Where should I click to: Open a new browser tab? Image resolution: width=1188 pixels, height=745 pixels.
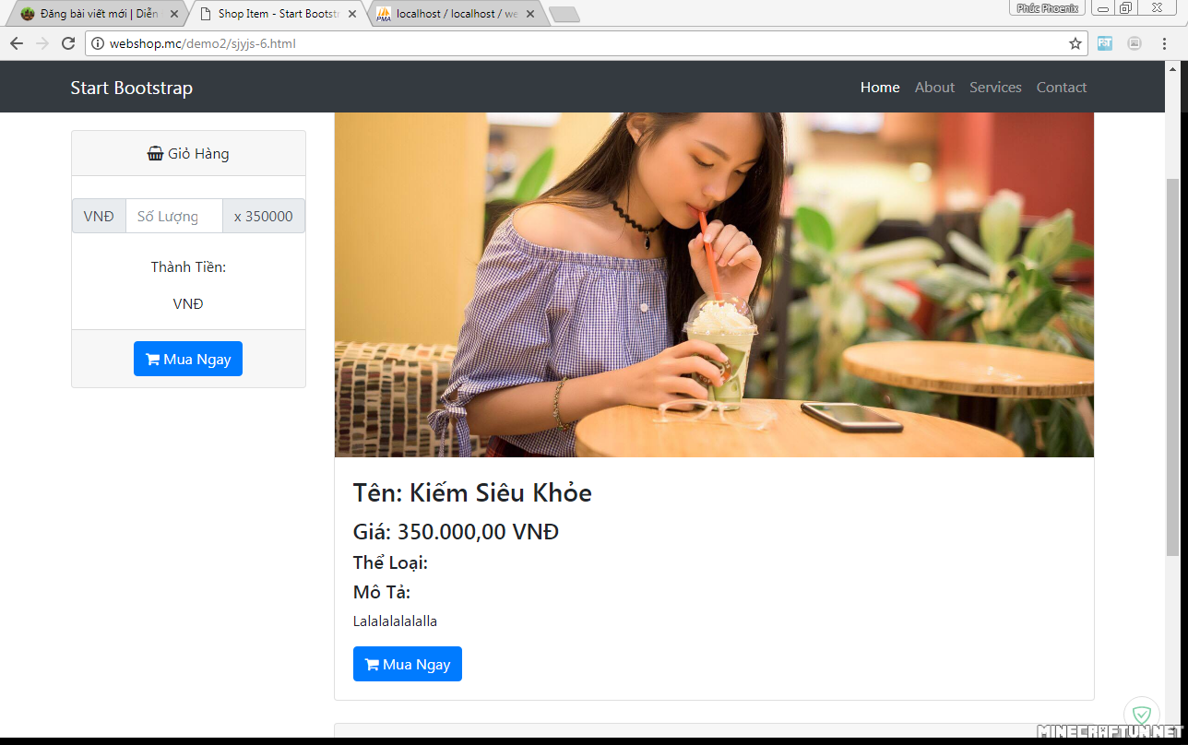[x=564, y=14]
